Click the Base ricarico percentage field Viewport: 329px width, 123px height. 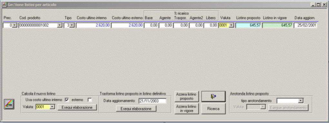pos(151,25)
